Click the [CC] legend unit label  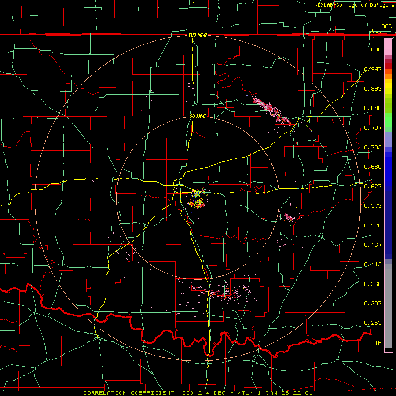376,30
